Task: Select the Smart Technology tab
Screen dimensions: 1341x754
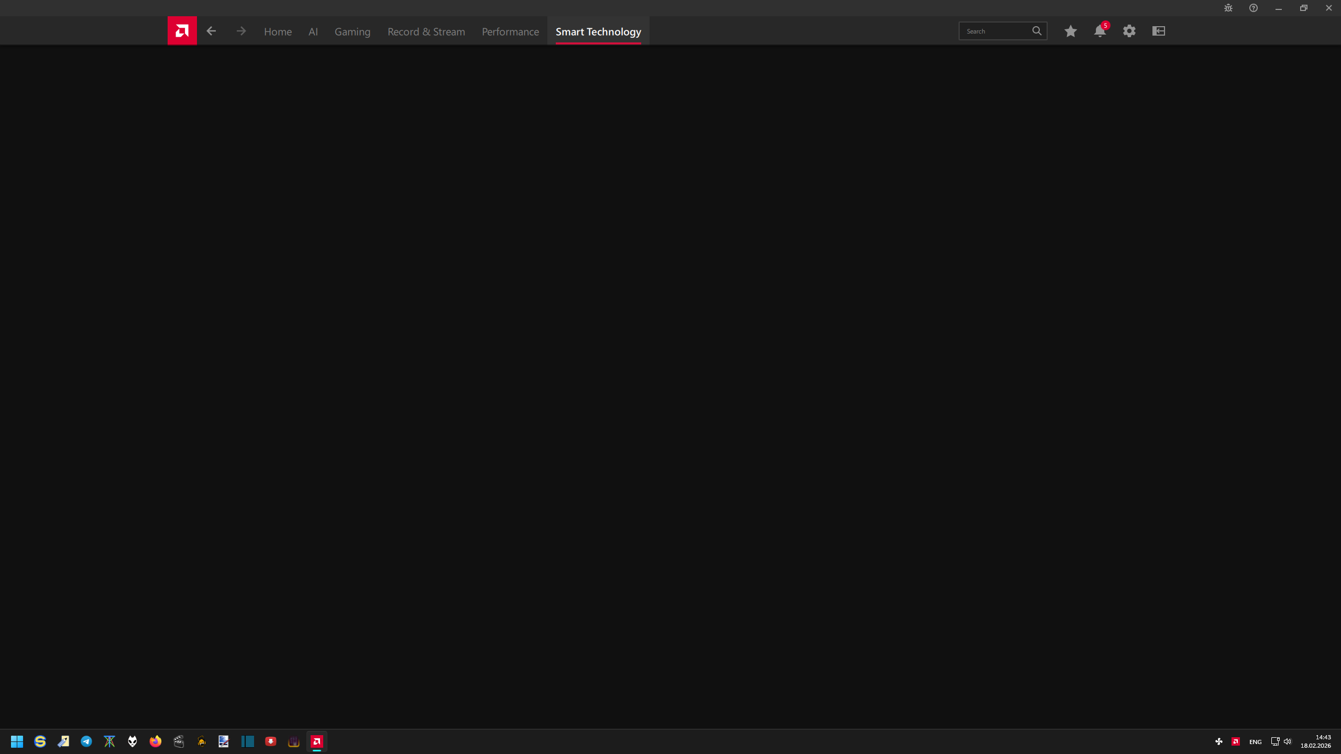Action: tap(598, 31)
